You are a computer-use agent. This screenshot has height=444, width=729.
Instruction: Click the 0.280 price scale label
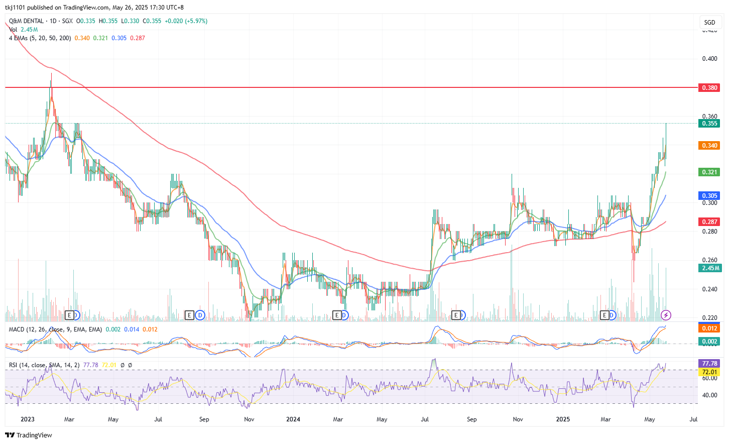click(x=709, y=232)
